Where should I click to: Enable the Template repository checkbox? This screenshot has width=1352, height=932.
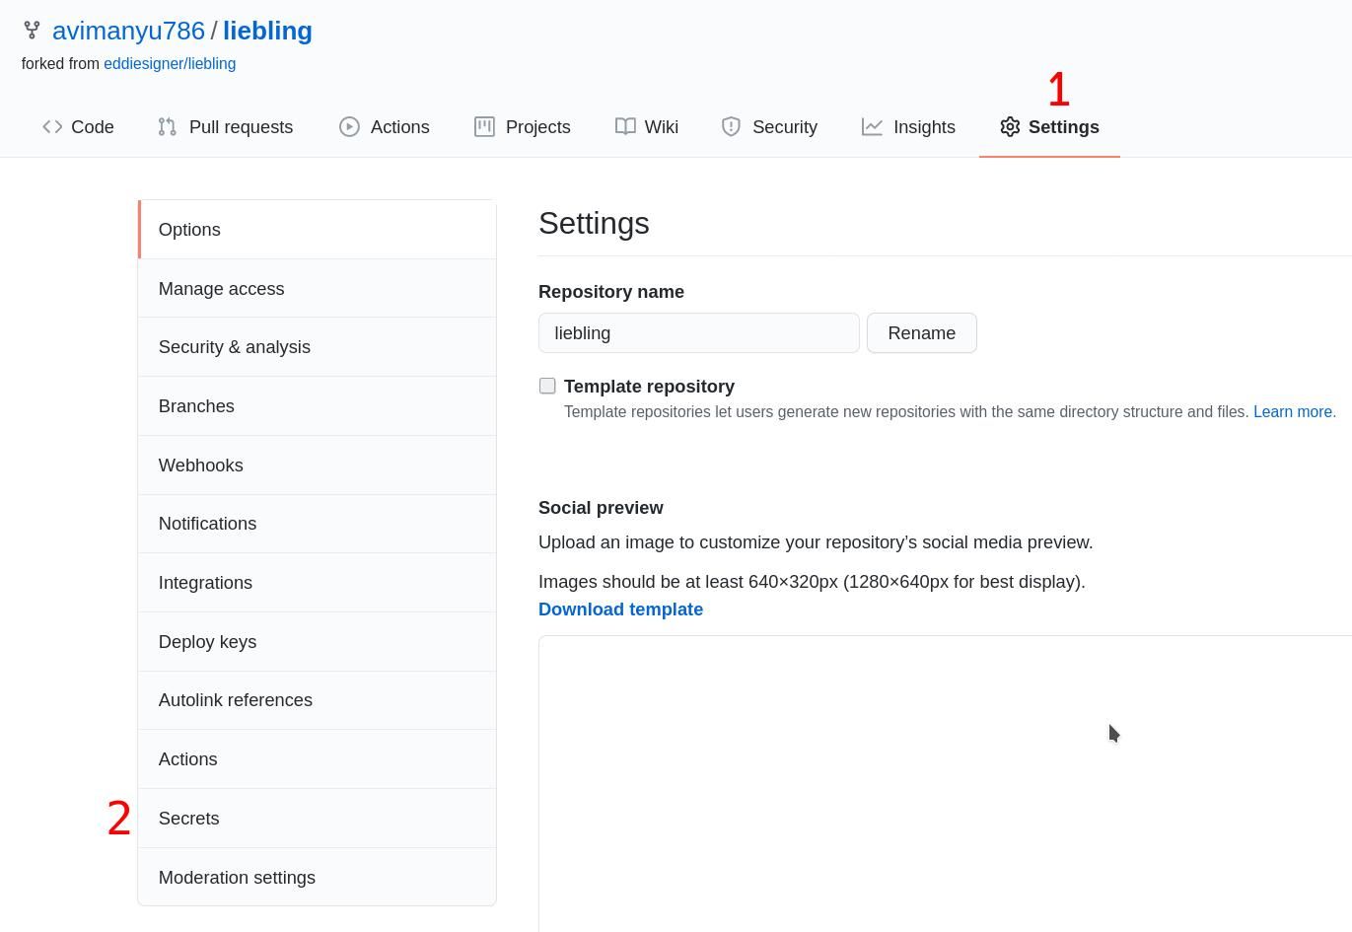(547, 386)
